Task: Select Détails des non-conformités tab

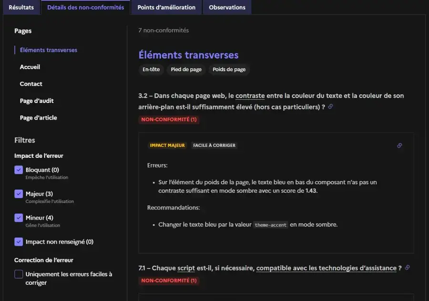Action: tap(86, 8)
